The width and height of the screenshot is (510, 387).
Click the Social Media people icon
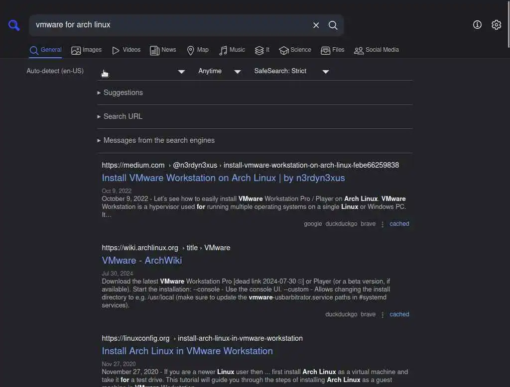[x=359, y=50]
